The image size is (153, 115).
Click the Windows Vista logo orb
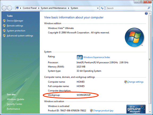pyautogui.click(x=134, y=37)
